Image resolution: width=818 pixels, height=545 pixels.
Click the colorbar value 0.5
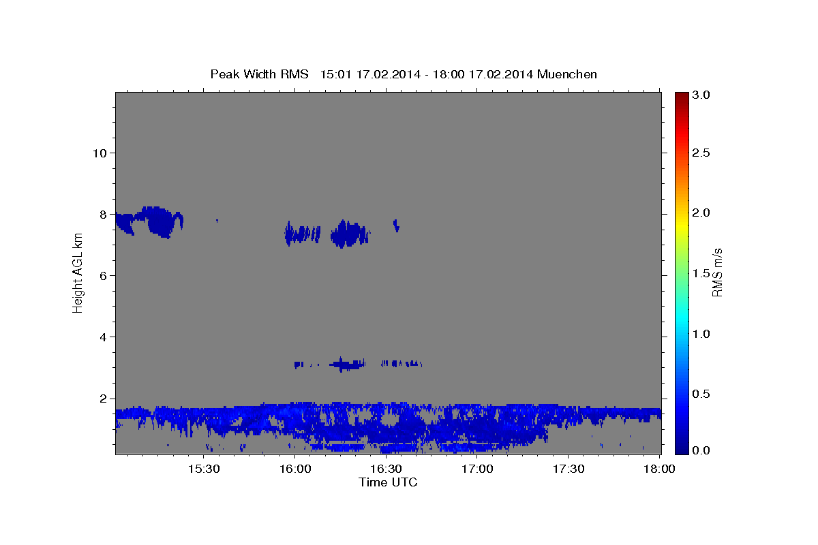(x=702, y=394)
